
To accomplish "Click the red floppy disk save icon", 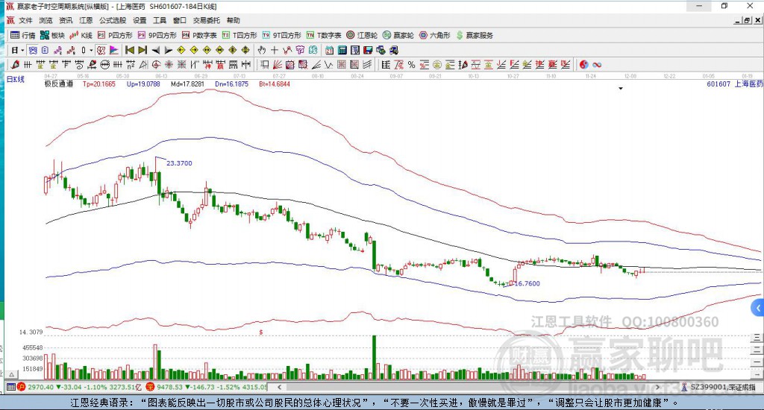I will pos(368,50).
